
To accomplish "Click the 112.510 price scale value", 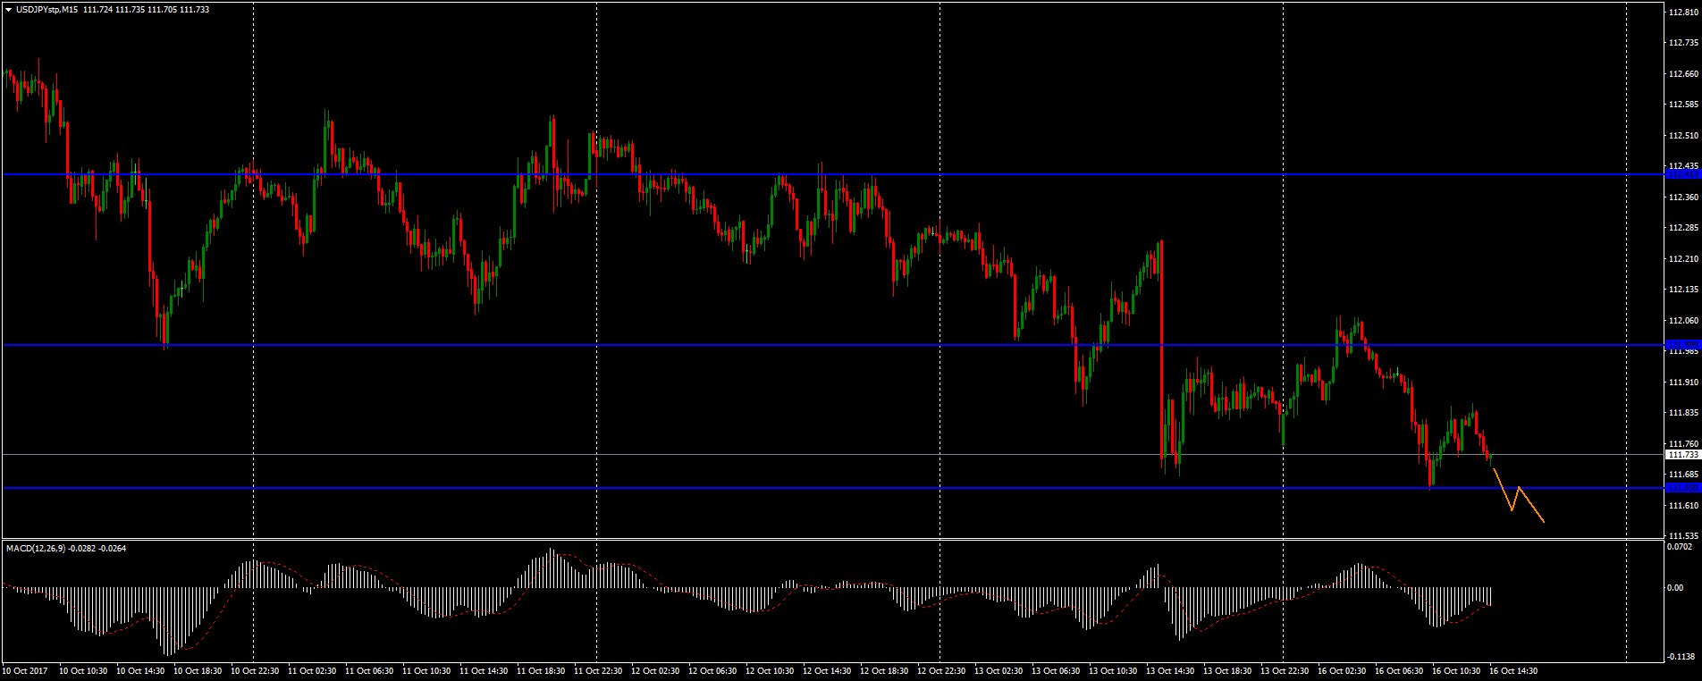I will (1682, 136).
